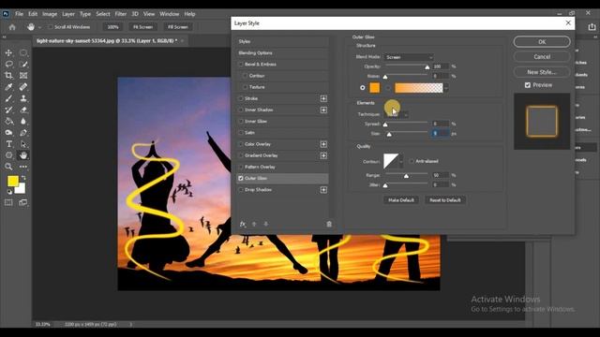This screenshot has height=337, width=600.
Task: Click the trash icon in Layer Style dialog
Action: point(329,225)
